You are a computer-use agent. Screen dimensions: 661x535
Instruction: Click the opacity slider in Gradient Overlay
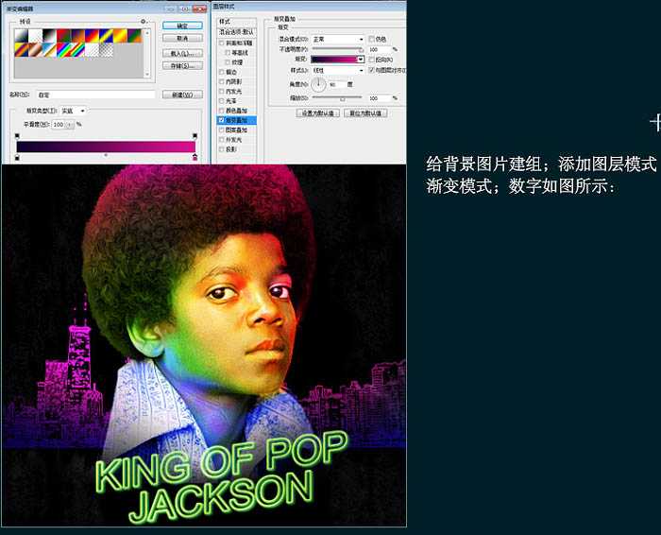tap(337, 50)
